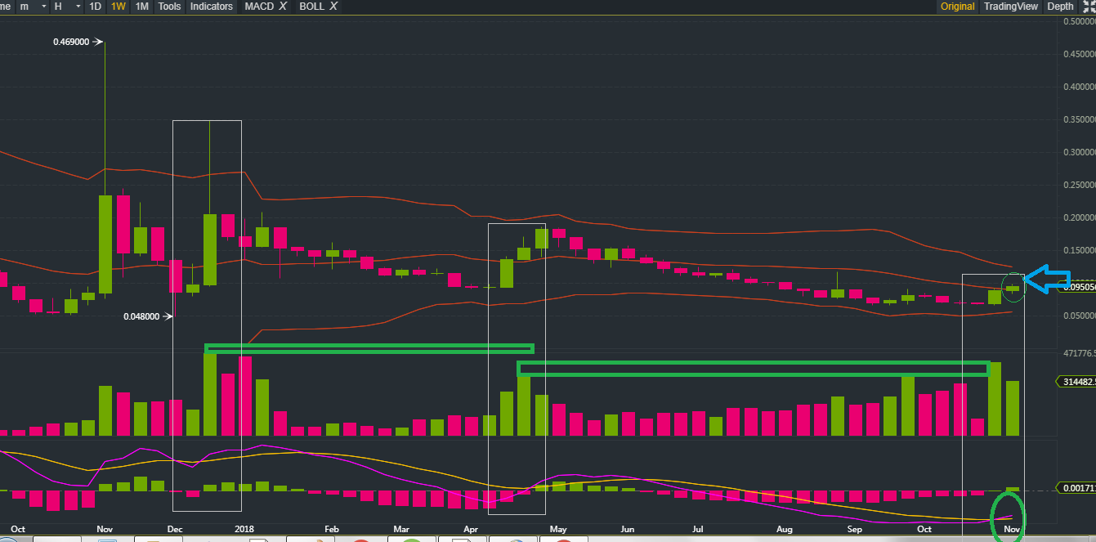Click the Dec time axis label
This screenshot has width=1096, height=542.
coord(175,529)
